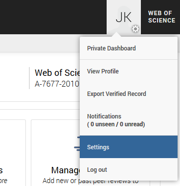Select View Profile menu entry
The width and height of the screenshot is (180, 186).
[x=129, y=71]
